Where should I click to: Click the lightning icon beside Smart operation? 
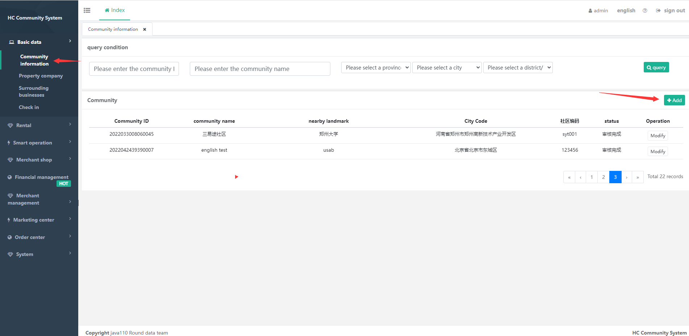point(9,143)
